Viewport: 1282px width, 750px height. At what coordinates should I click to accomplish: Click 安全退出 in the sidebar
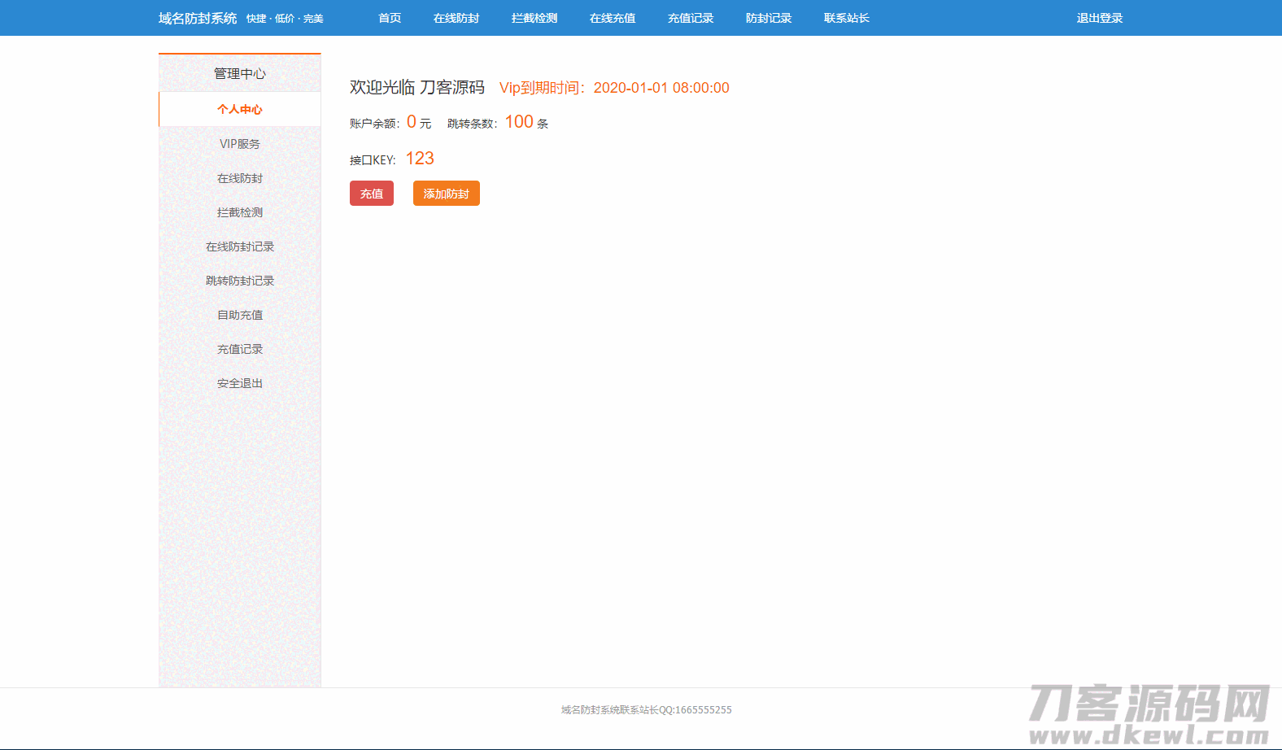[240, 383]
